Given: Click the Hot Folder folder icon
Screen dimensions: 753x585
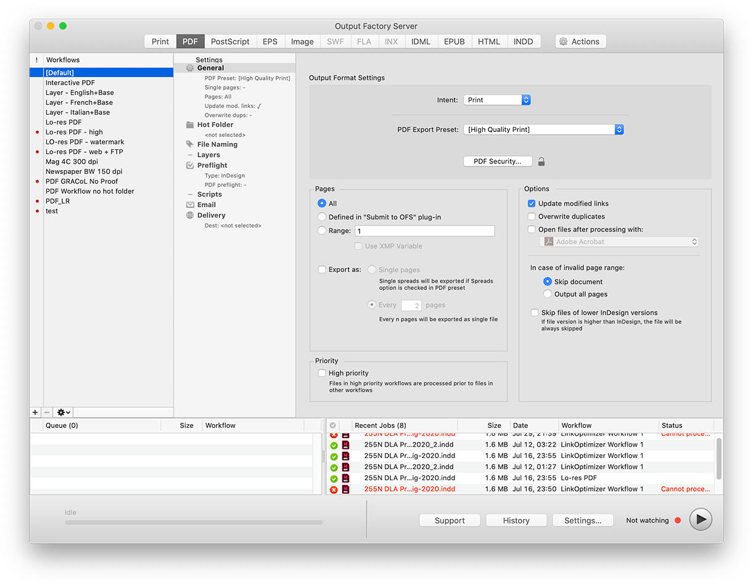Looking at the screenshot, I should 189,125.
